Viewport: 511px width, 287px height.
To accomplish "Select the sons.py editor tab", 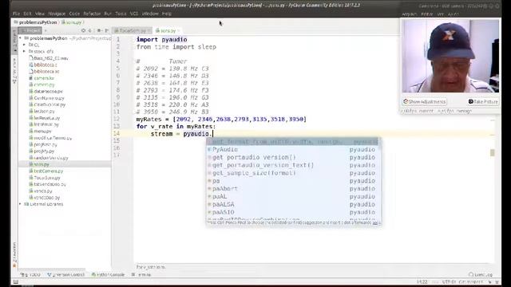I will [x=167, y=30].
